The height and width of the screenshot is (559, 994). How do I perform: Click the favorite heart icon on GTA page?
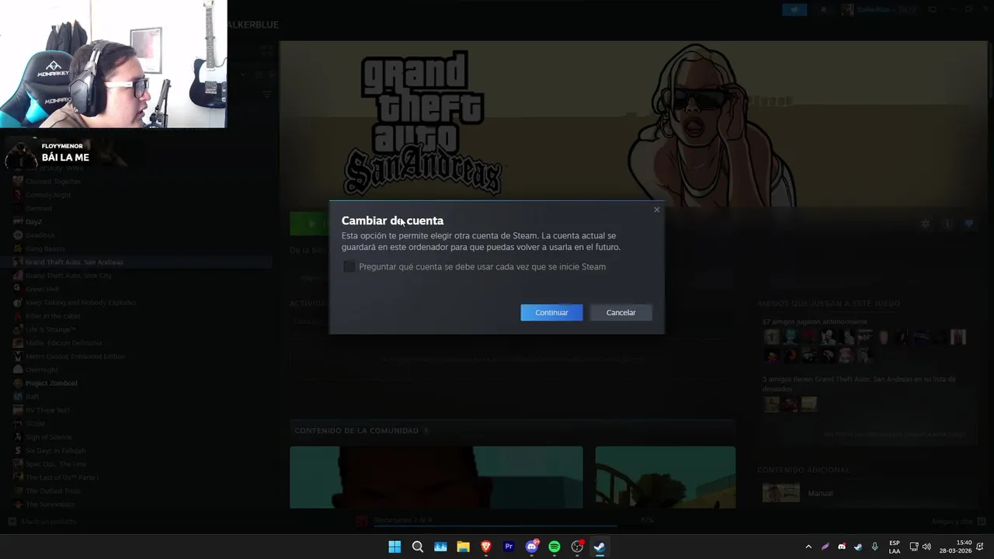(x=968, y=224)
